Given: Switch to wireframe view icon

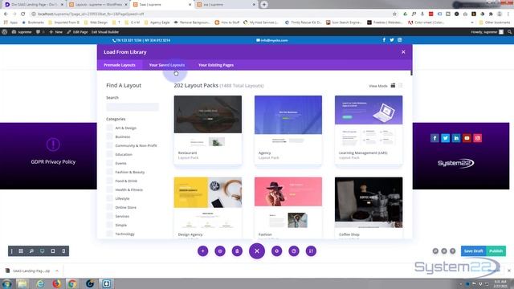Looking at the screenshot, I should [x=21, y=251].
